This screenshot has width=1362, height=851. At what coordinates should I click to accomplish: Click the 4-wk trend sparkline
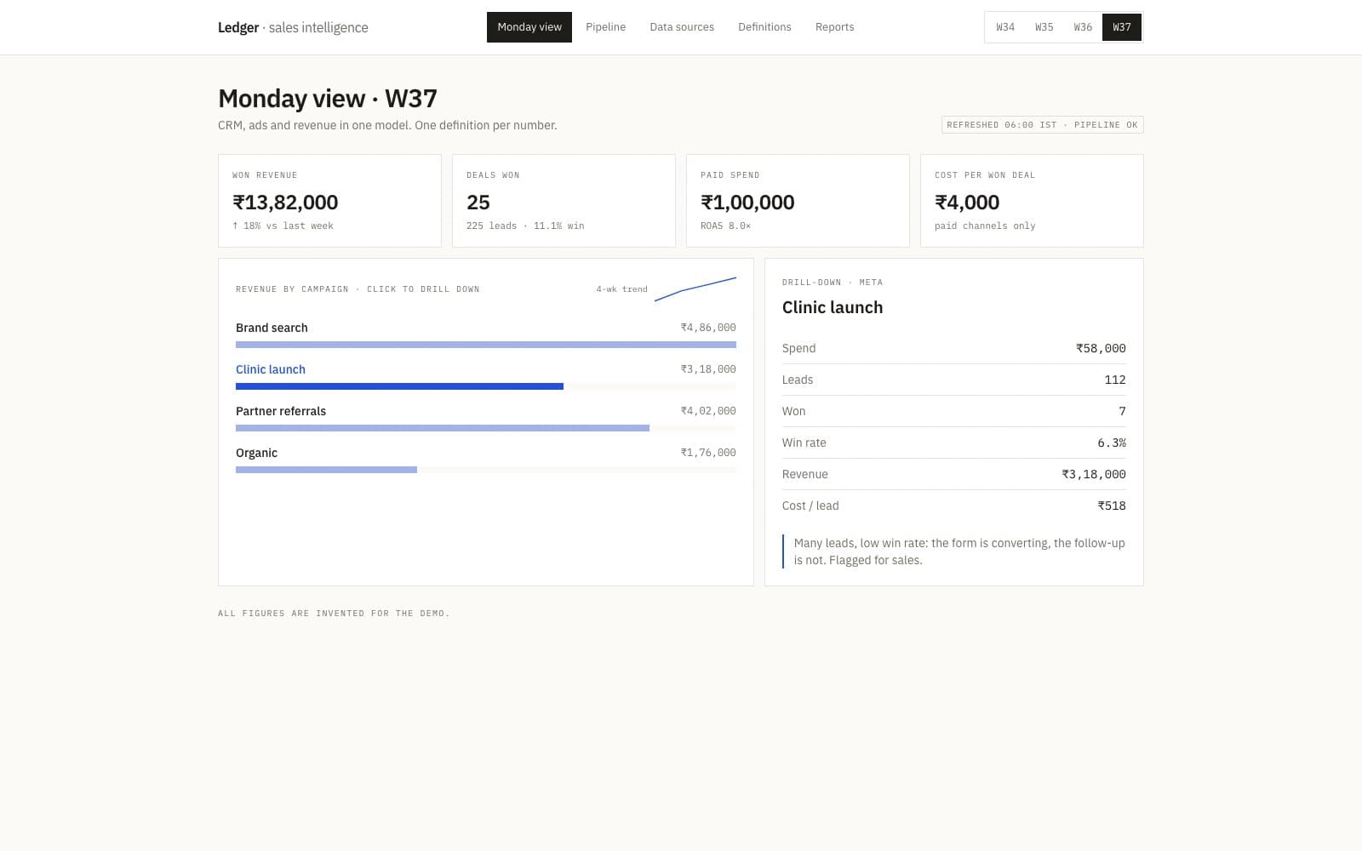695,289
